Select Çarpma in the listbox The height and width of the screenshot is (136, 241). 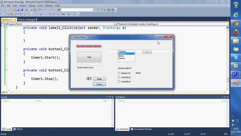tap(127, 58)
